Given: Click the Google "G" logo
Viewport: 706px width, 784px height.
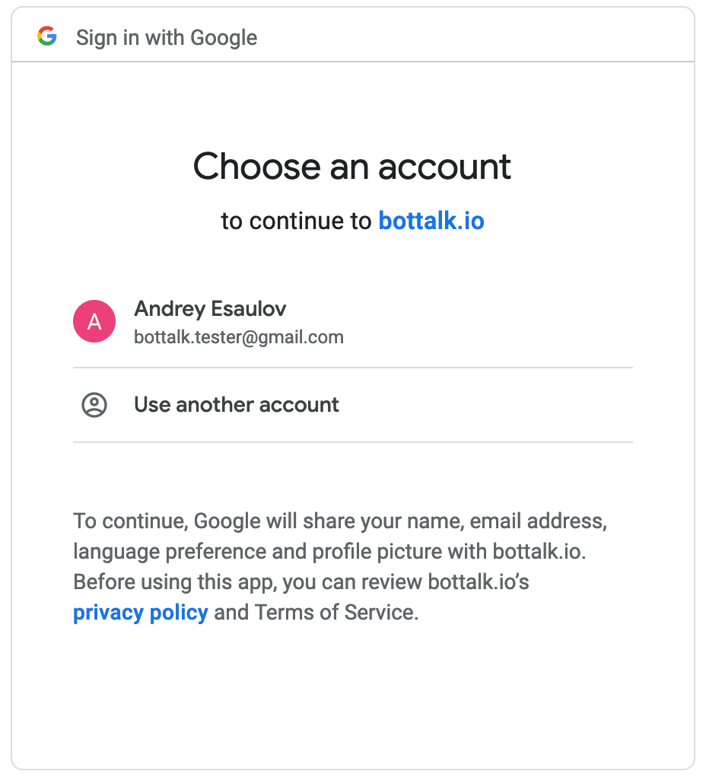Looking at the screenshot, I should pyautogui.click(x=47, y=36).
